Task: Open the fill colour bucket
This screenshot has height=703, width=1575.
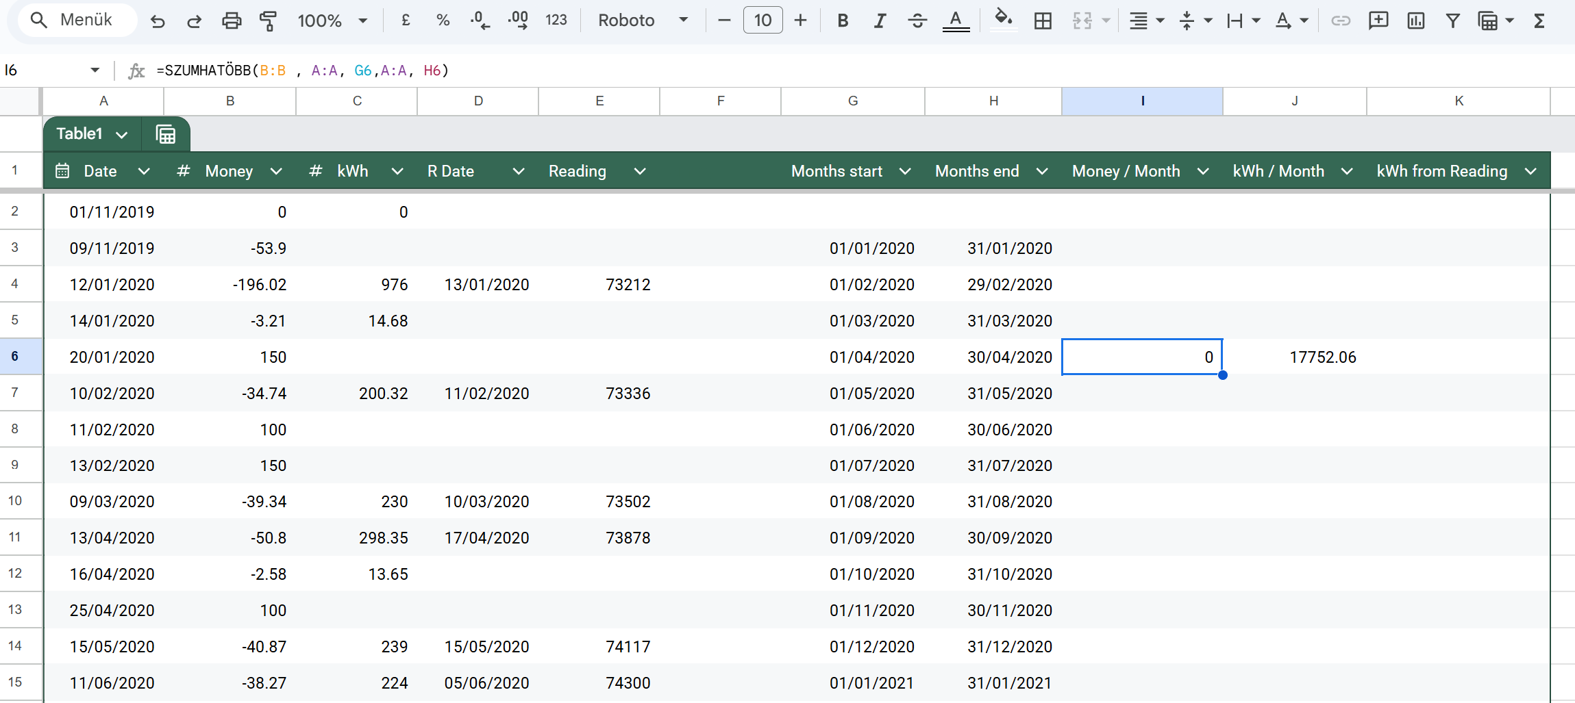Action: pyautogui.click(x=1003, y=21)
